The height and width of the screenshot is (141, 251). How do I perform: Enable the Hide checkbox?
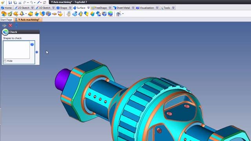[5, 61]
